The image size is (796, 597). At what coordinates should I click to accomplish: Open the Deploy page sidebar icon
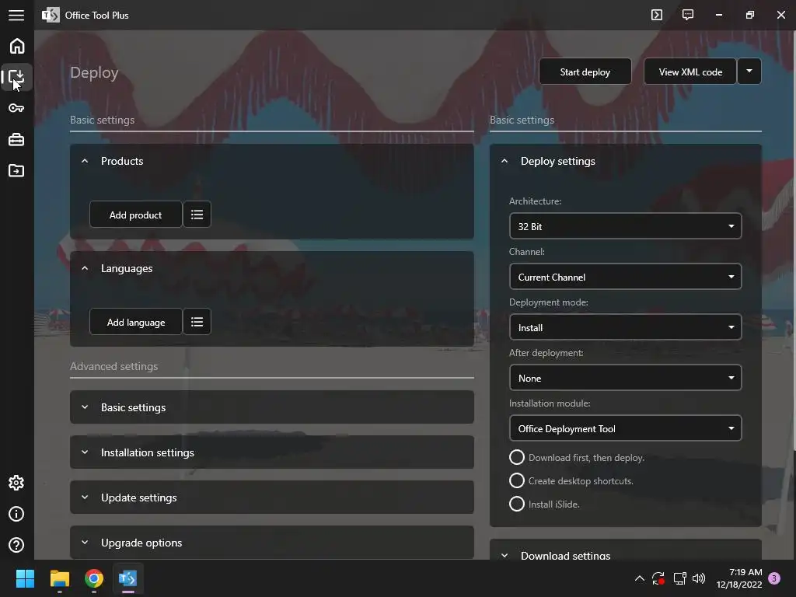click(17, 77)
